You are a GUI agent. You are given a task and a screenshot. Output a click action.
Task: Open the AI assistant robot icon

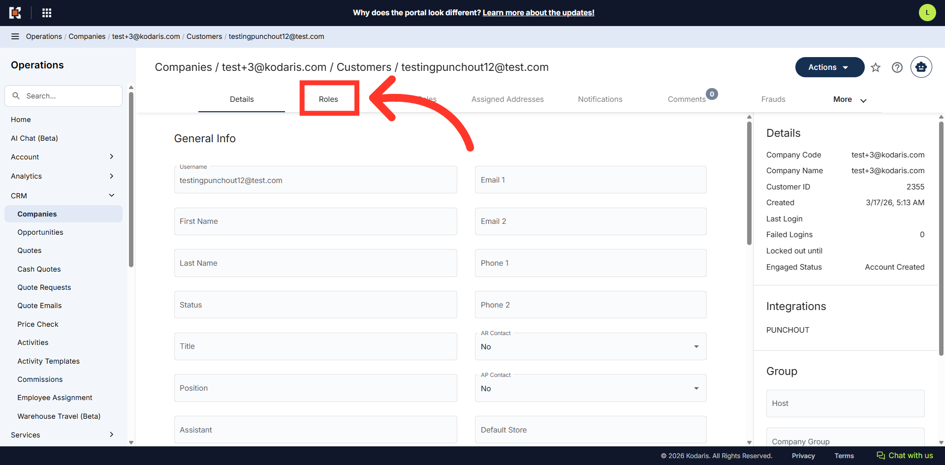(x=921, y=67)
